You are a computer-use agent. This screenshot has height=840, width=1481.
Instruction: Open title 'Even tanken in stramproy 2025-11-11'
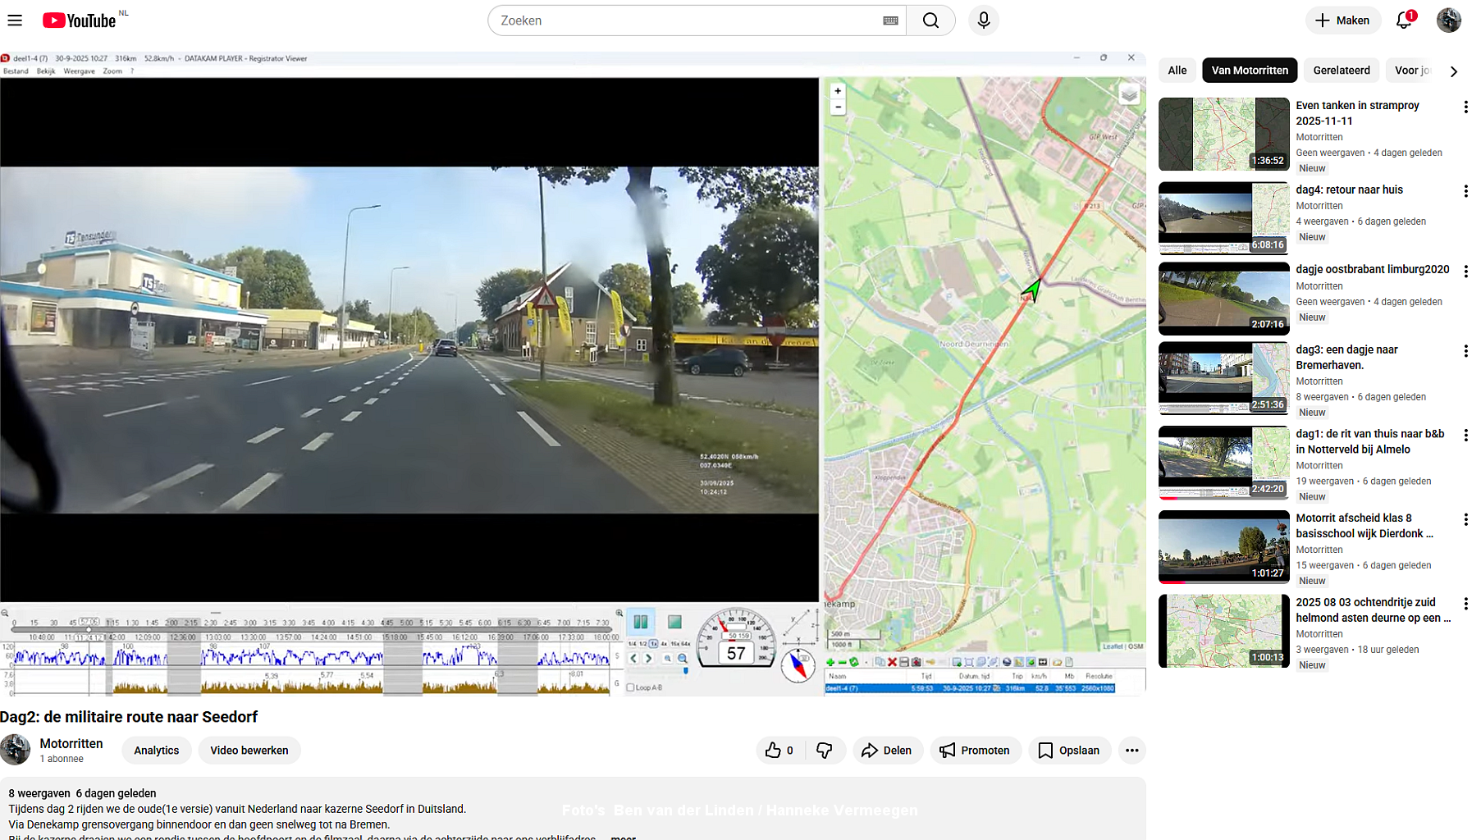(x=1357, y=113)
